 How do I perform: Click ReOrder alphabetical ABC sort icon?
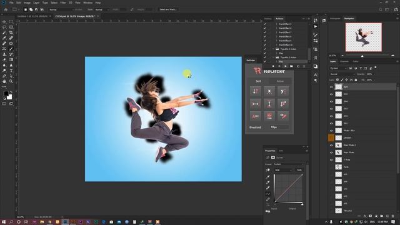pyautogui.click(x=256, y=116)
